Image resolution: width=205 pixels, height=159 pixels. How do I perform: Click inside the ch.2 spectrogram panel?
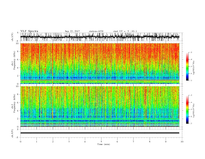[100, 107]
